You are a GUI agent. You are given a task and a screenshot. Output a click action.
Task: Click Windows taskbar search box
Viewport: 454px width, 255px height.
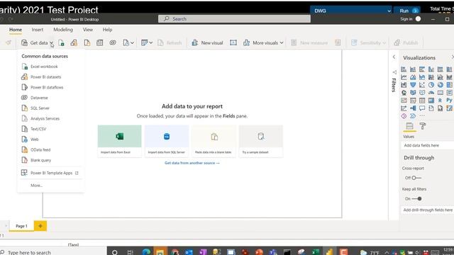click(x=53, y=252)
